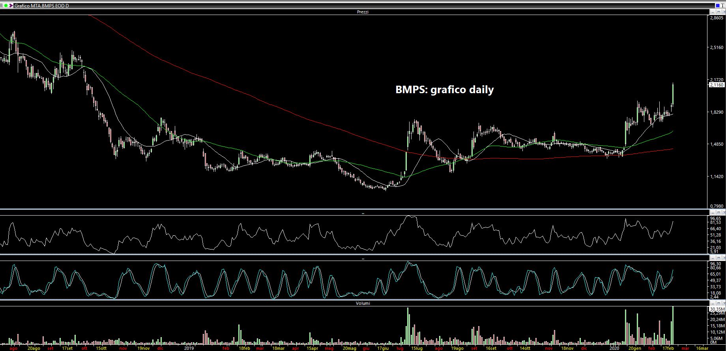Click the 2020 date axis label
The image size is (726, 351).
coord(614,349)
